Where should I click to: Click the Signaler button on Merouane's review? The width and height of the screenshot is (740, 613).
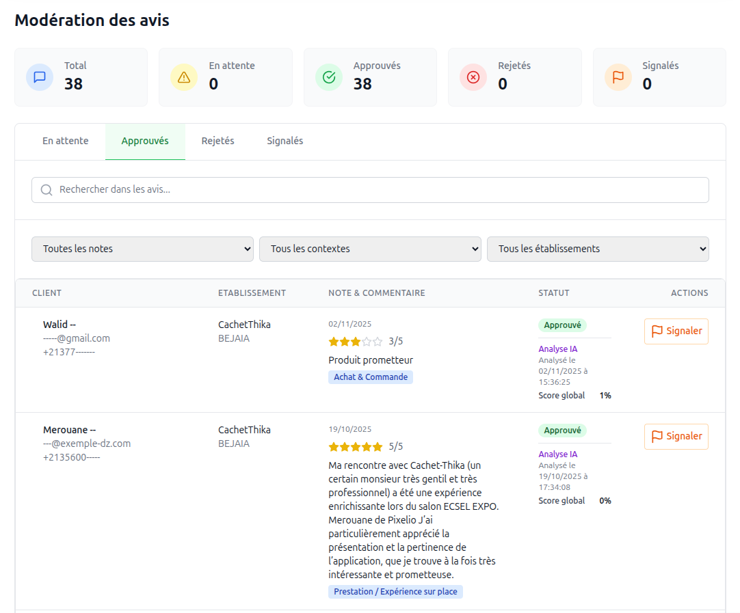click(676, 436)
